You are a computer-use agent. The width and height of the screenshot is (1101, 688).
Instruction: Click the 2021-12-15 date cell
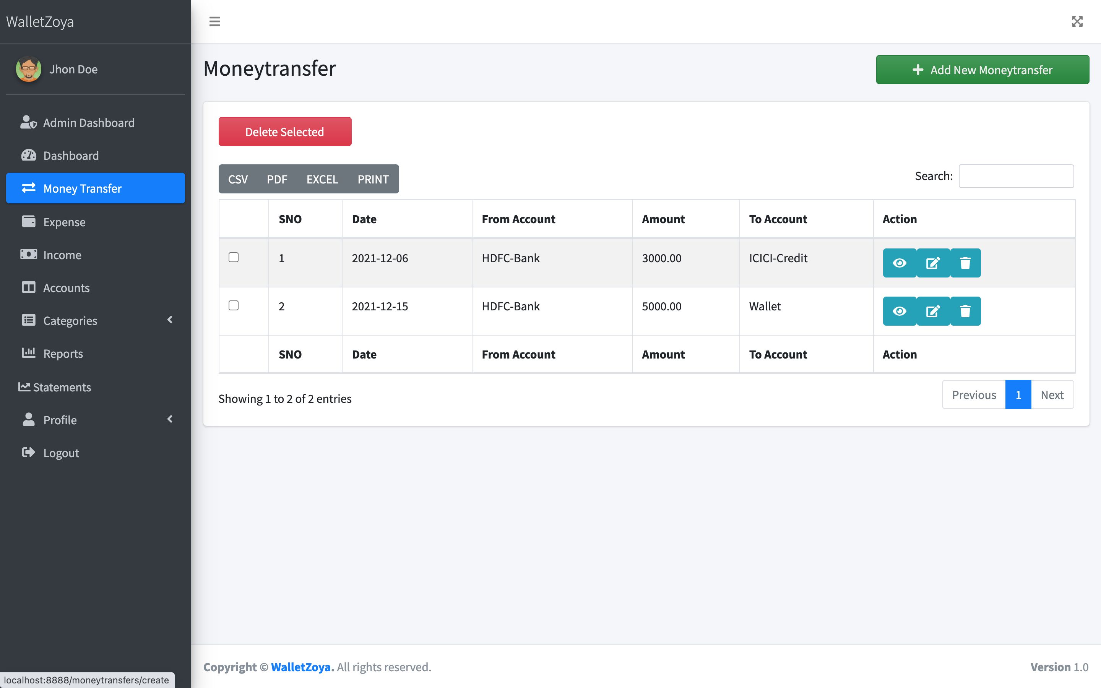coord(407,311)
